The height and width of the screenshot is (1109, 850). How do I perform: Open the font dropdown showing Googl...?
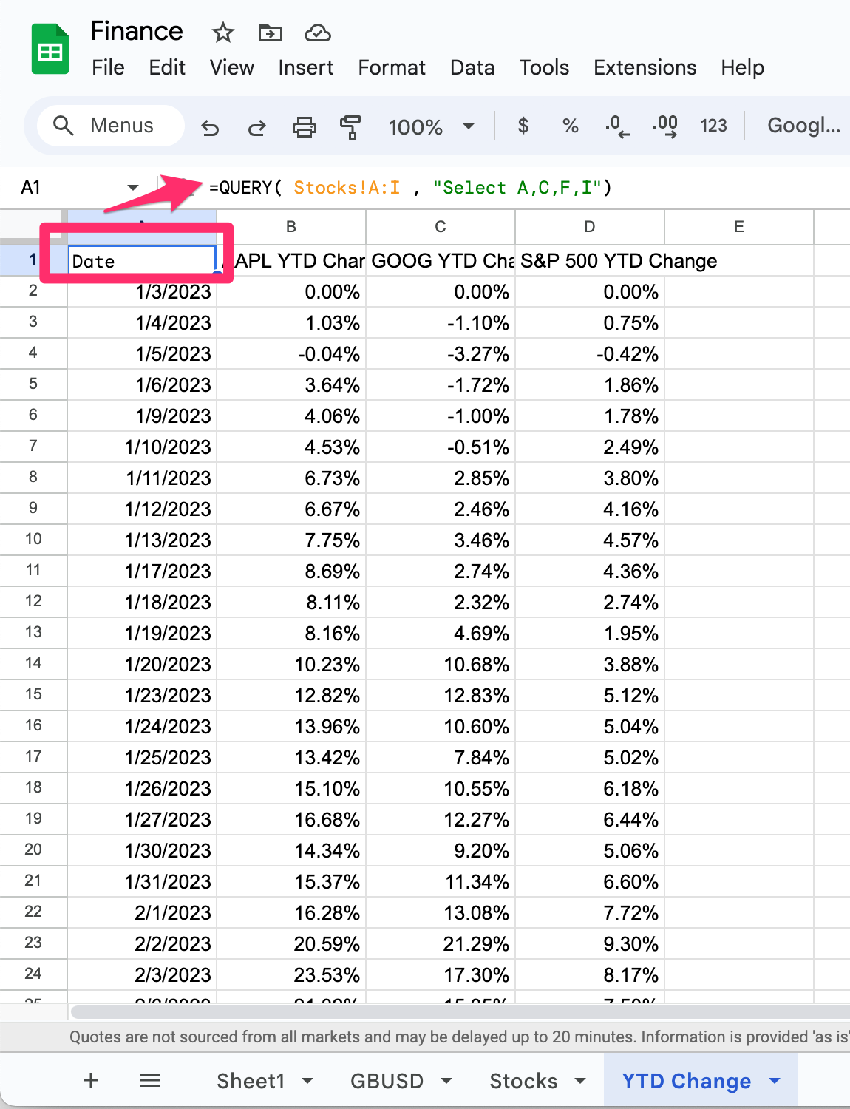point(804,126)
